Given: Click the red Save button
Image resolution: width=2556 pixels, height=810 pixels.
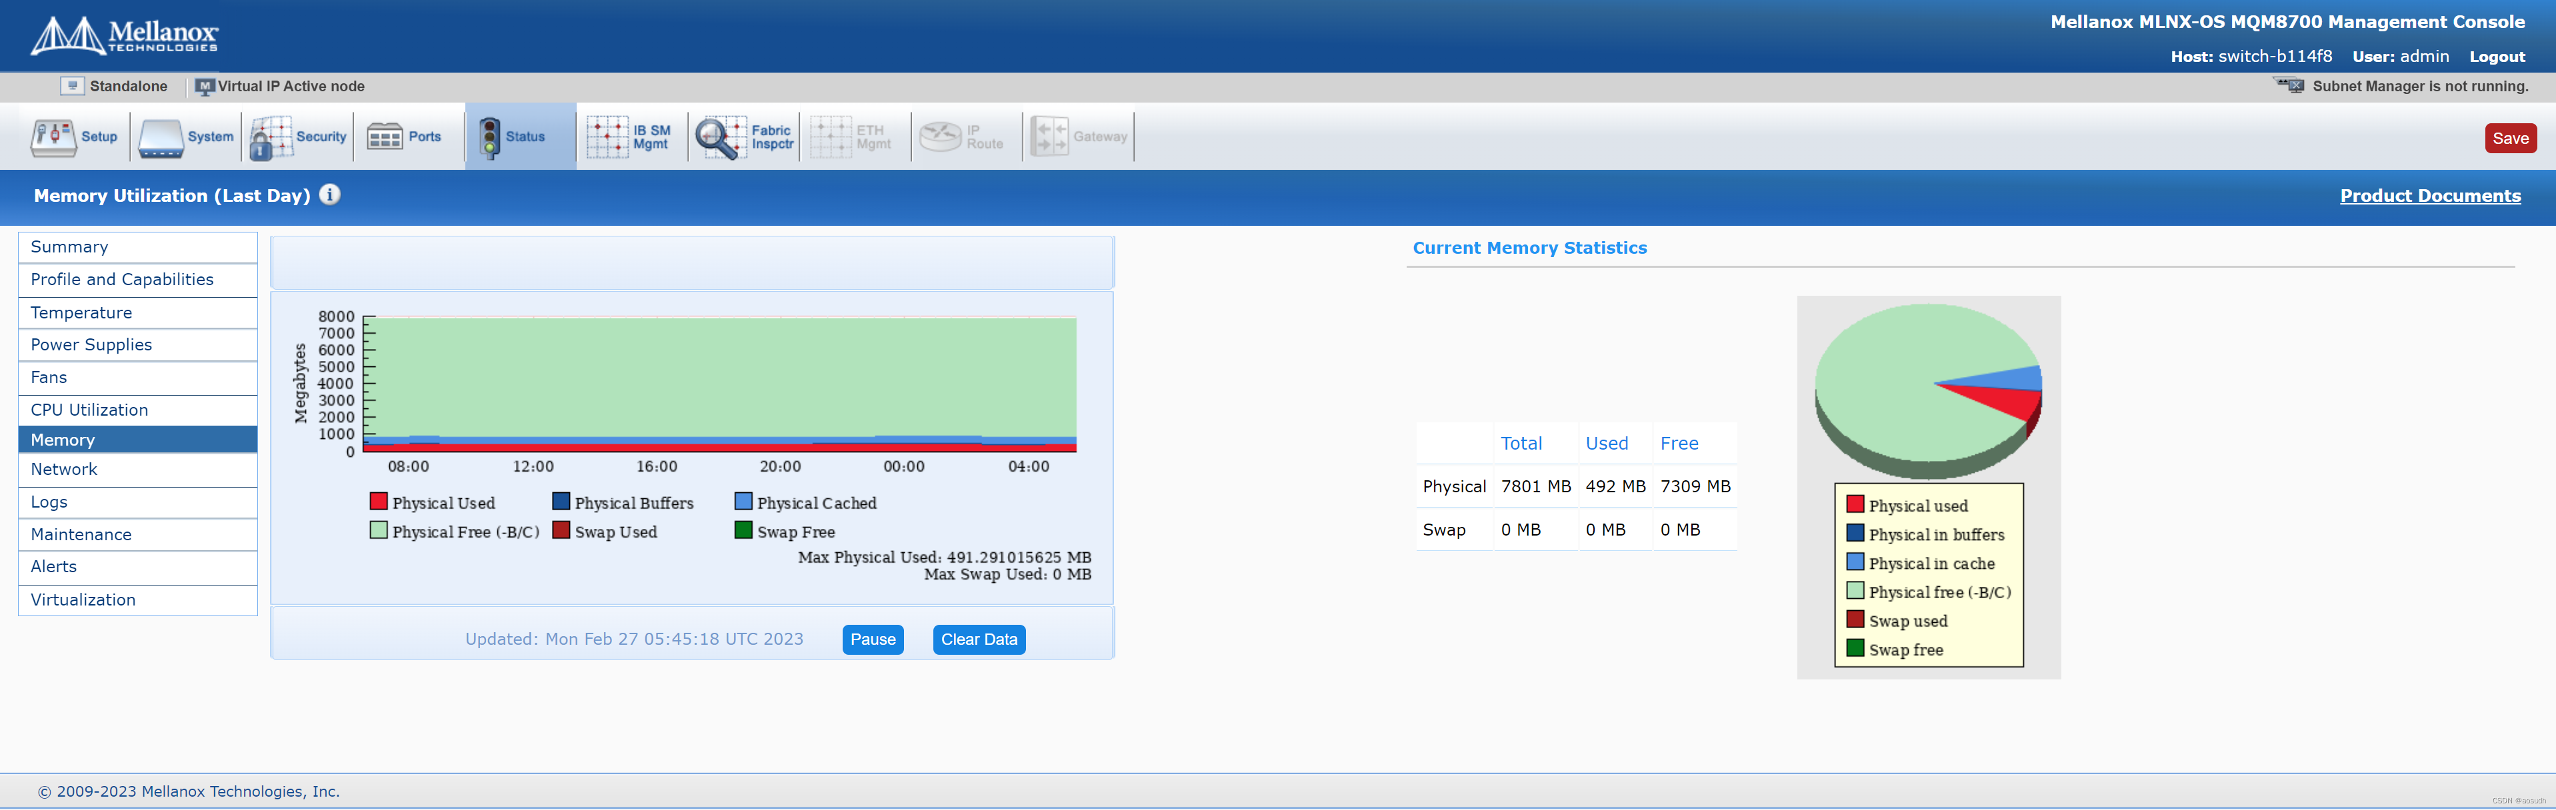Looking at the screenshot, I should 2509,139.
